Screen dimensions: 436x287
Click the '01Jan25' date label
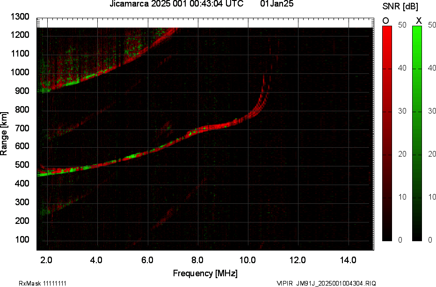pos(276,4)
